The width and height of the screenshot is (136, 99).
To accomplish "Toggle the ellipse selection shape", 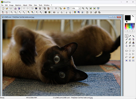I will [130, 51].
